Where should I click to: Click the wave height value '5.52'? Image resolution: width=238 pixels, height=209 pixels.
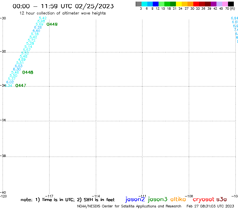click(25, 53)
